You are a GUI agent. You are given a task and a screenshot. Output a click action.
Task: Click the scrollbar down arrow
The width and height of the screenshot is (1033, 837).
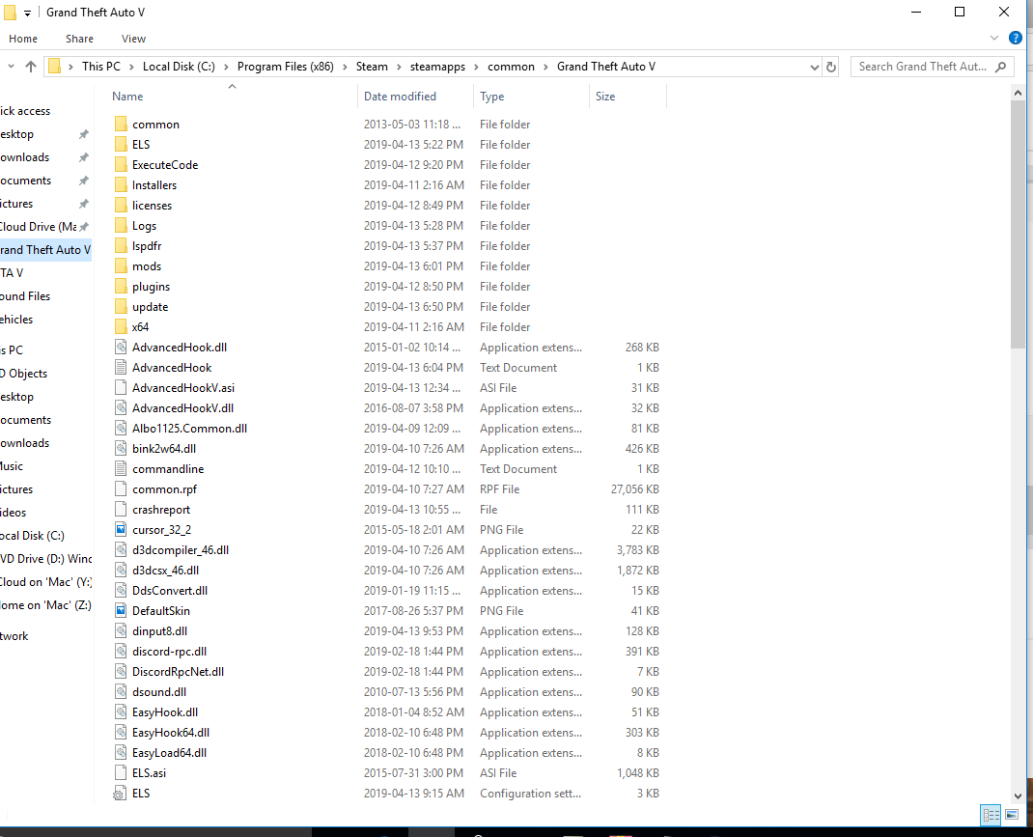1018,796
